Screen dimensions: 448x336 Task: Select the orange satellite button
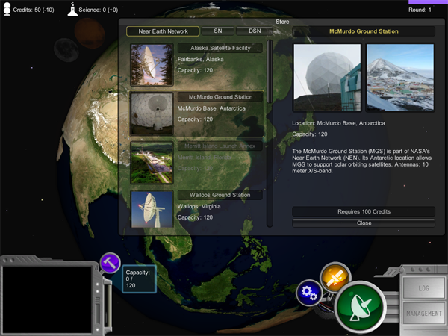335,277
